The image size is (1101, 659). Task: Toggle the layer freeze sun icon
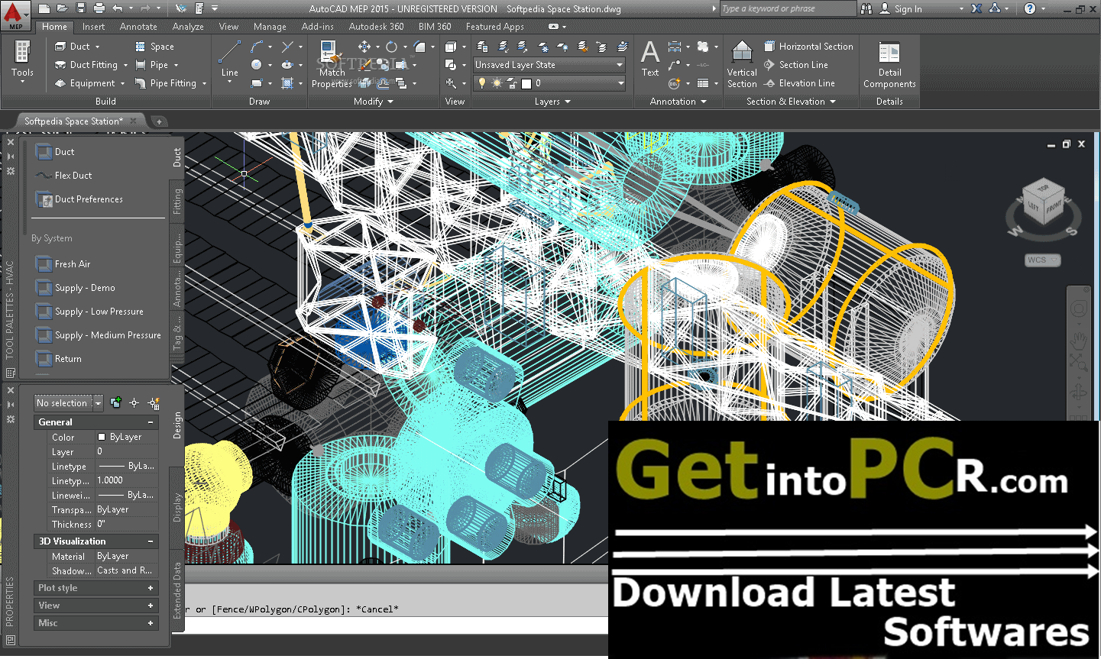497,83
